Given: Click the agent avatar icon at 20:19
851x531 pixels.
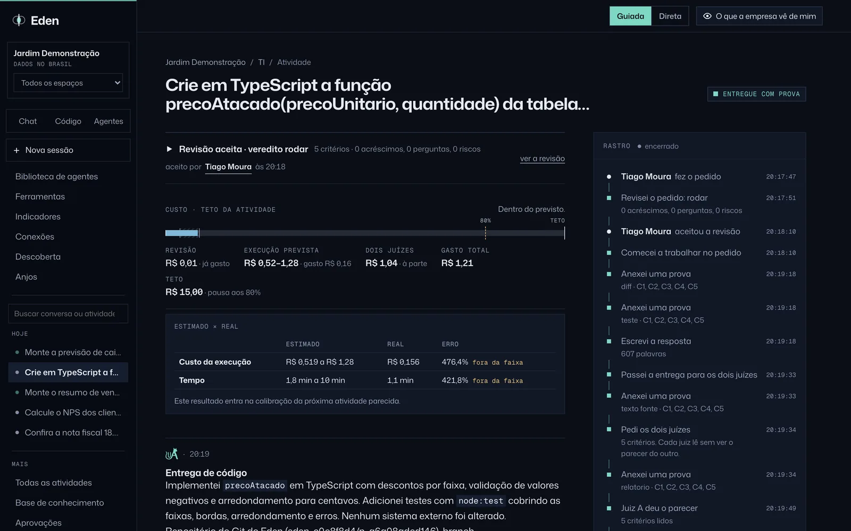Looking at the screenshot, I should click(x=171, y=454).
